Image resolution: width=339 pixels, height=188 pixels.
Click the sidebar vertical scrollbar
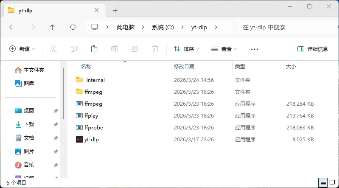pos(63,93)
